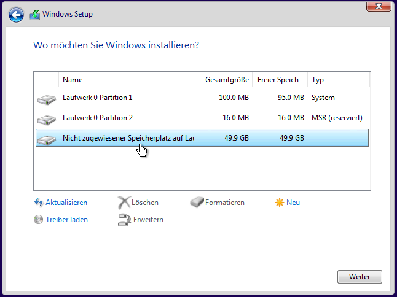Sort by the Gesamtgröße column header
This screenshot has width=397, height=297.
[x=225, y=80]
